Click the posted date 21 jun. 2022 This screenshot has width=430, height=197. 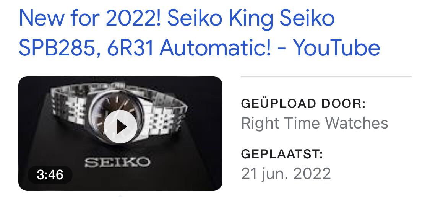pos(286,173)
